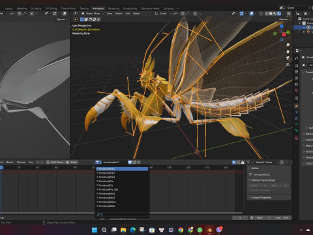Toggle Only Show Errors warning icon
Viewport: 313px width, 235px height.
(243, 163)
